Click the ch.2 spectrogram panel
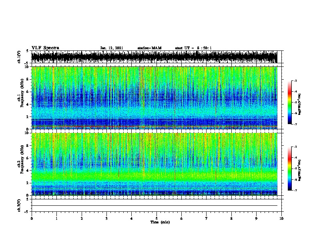The width and height of the screenshot is (317, 245). pyautogui.click(x=154, y=164)
